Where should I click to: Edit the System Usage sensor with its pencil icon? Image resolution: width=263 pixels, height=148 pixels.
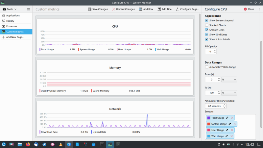[x=230, y=124]
